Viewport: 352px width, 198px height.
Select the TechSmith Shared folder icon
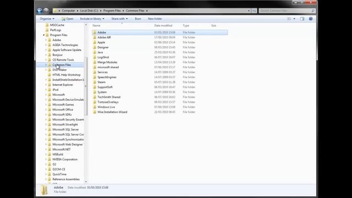(x=95, y=97)
